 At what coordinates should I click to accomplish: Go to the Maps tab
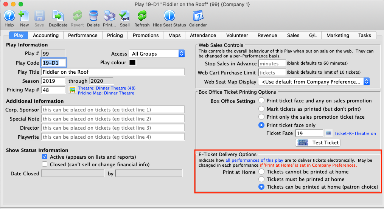click(x=174, y=35)
